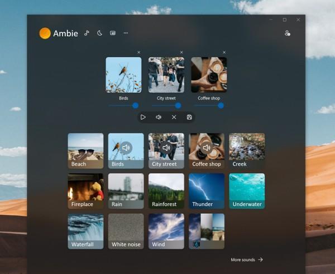The height and width of the screenshot is (274, 335).
Task: Open the account profile icon
Action: 288,33
